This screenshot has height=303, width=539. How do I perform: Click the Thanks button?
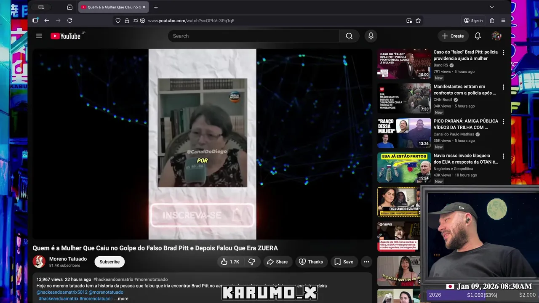(311, 262)
